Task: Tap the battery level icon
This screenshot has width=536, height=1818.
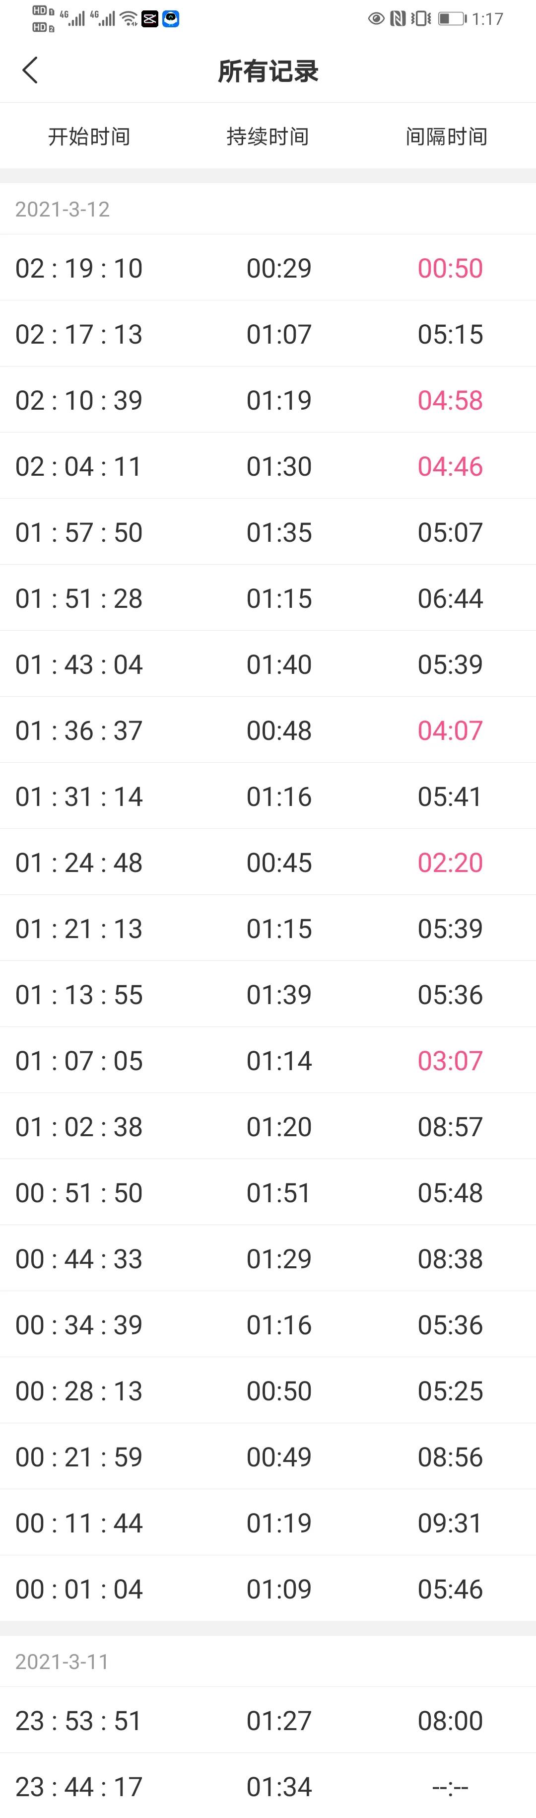Action: (452, 19)
